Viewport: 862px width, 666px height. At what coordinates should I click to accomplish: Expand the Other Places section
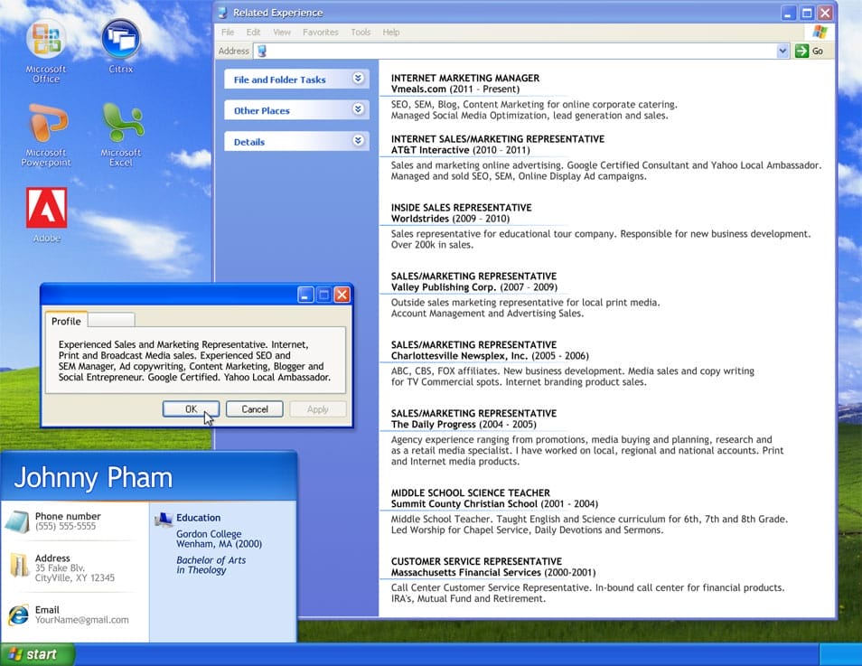(360, 109)
